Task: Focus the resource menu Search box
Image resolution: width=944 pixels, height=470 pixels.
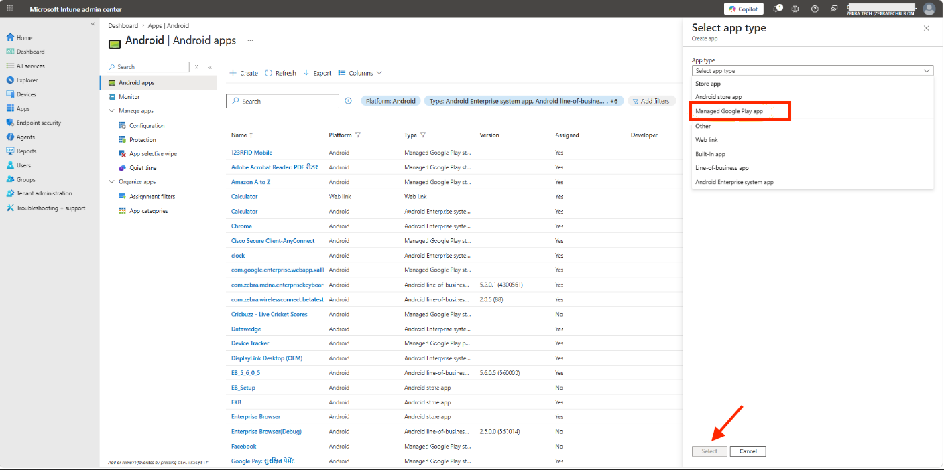Action: coord(148,67)
